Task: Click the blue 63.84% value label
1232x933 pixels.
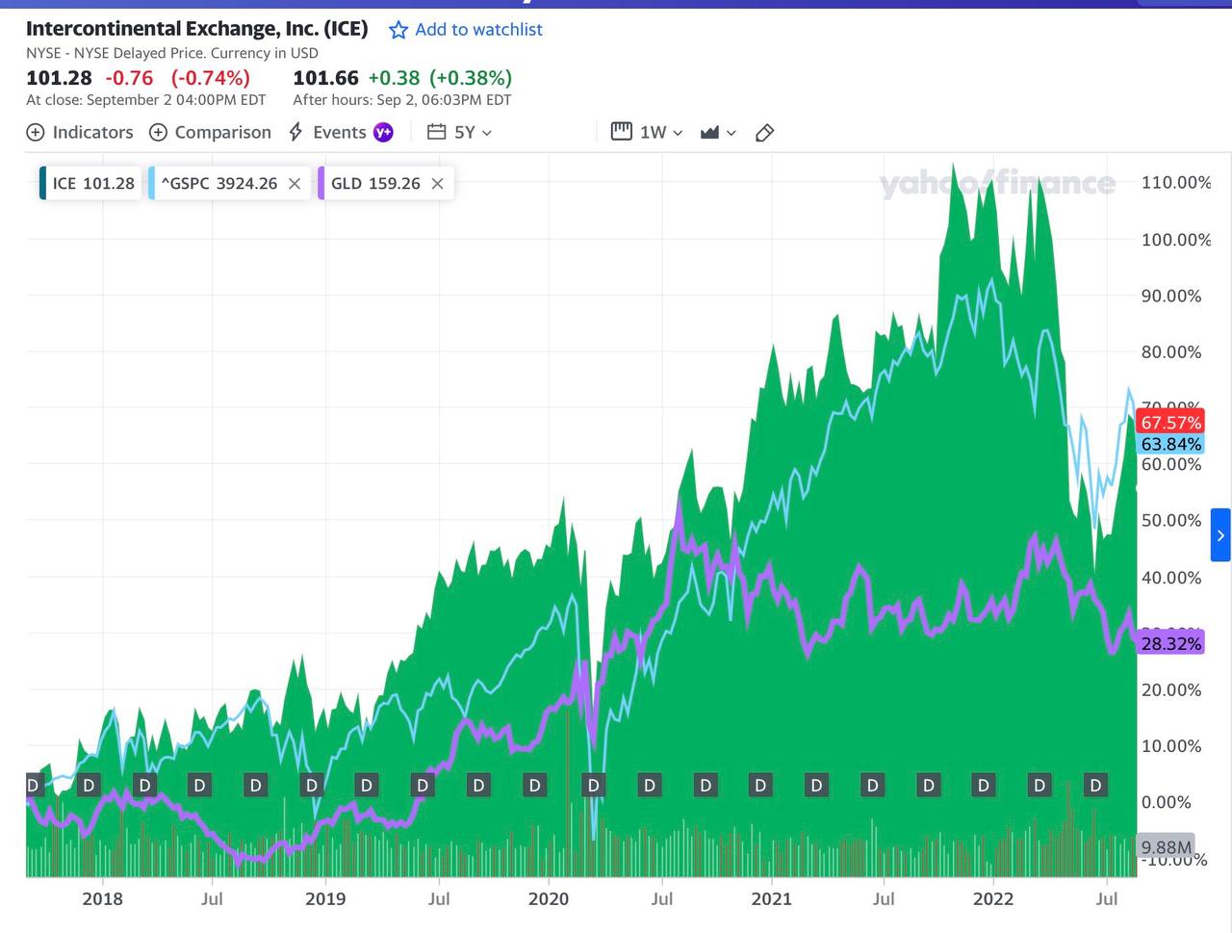Action: tap(1170, 444)
